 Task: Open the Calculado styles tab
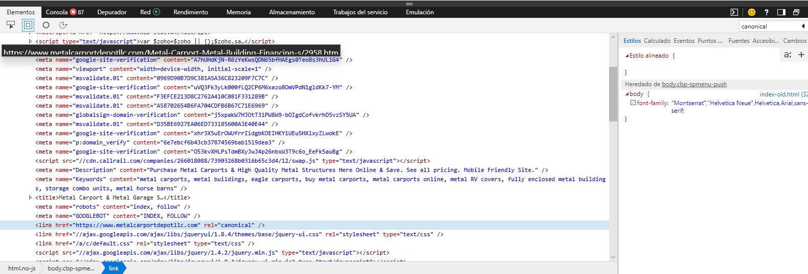pyautogui.click(x=657, y=41)
